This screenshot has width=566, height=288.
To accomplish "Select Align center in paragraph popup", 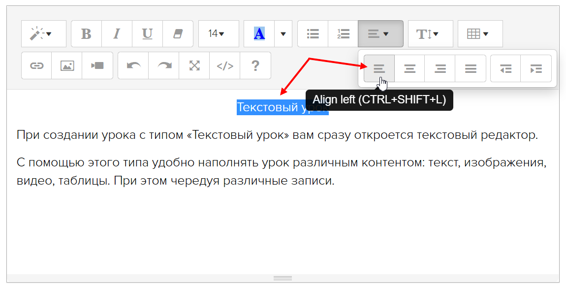I will [x=409, y=68].
